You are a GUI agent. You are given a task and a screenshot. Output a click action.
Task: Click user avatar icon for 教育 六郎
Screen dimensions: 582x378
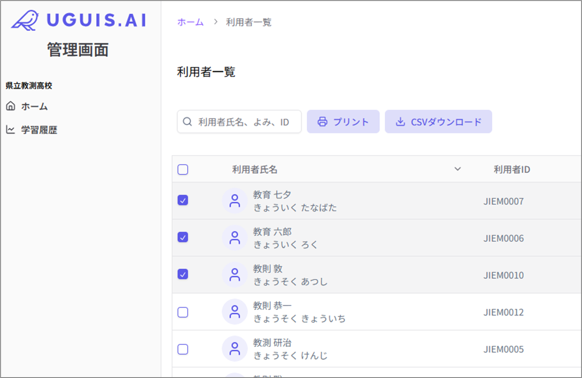point(234,238)
